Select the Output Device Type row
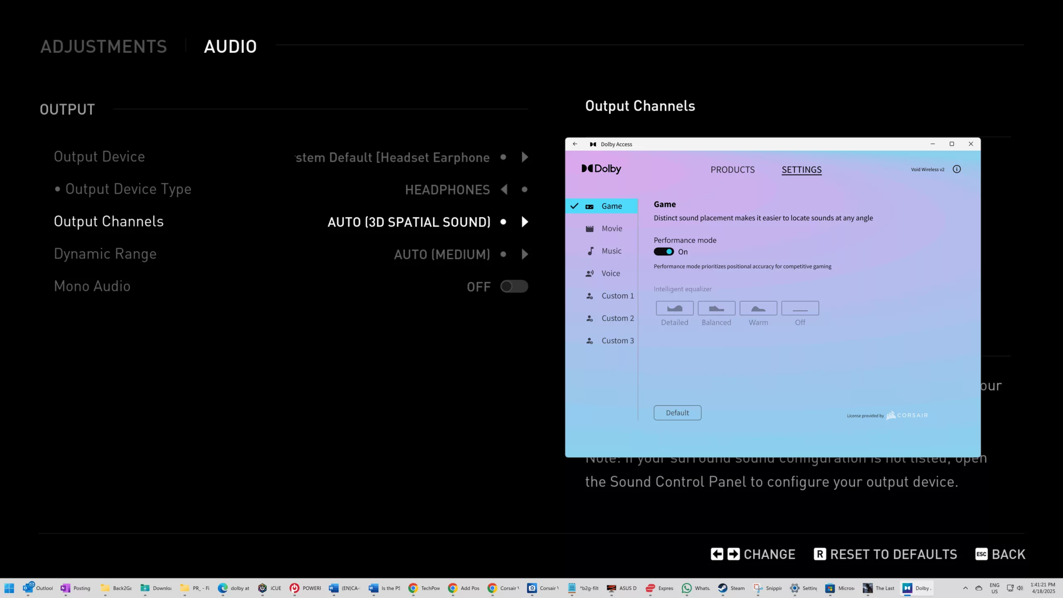Viewport: 1063px width, 598px height. (291, 189)
